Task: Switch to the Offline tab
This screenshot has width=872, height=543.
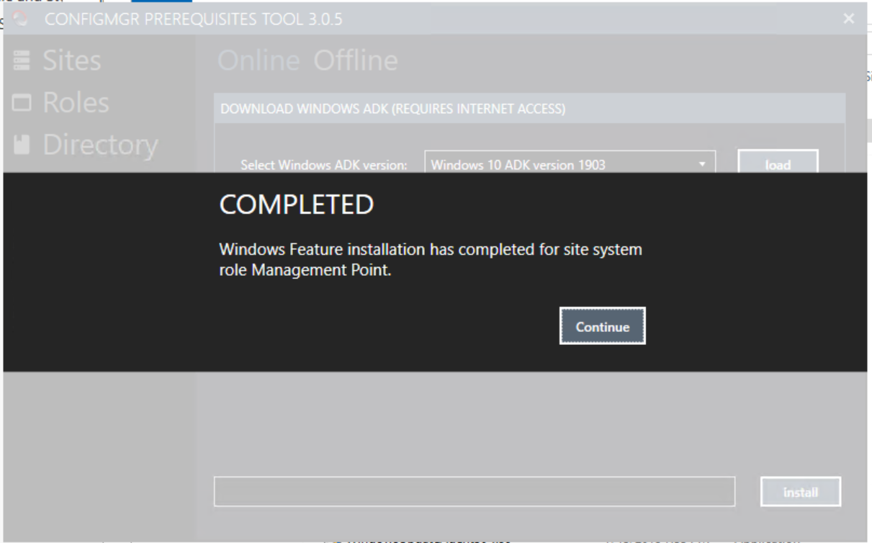Action: pyautogui.click(x=356, y=60)
